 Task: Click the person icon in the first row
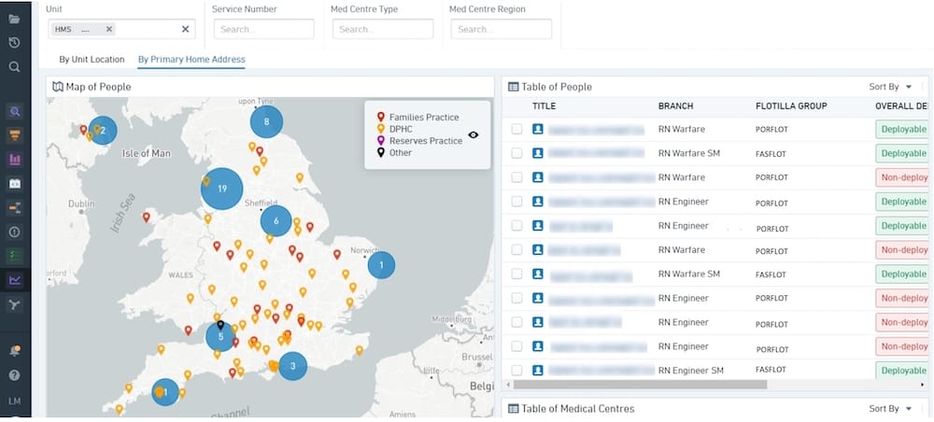(538, 129)
